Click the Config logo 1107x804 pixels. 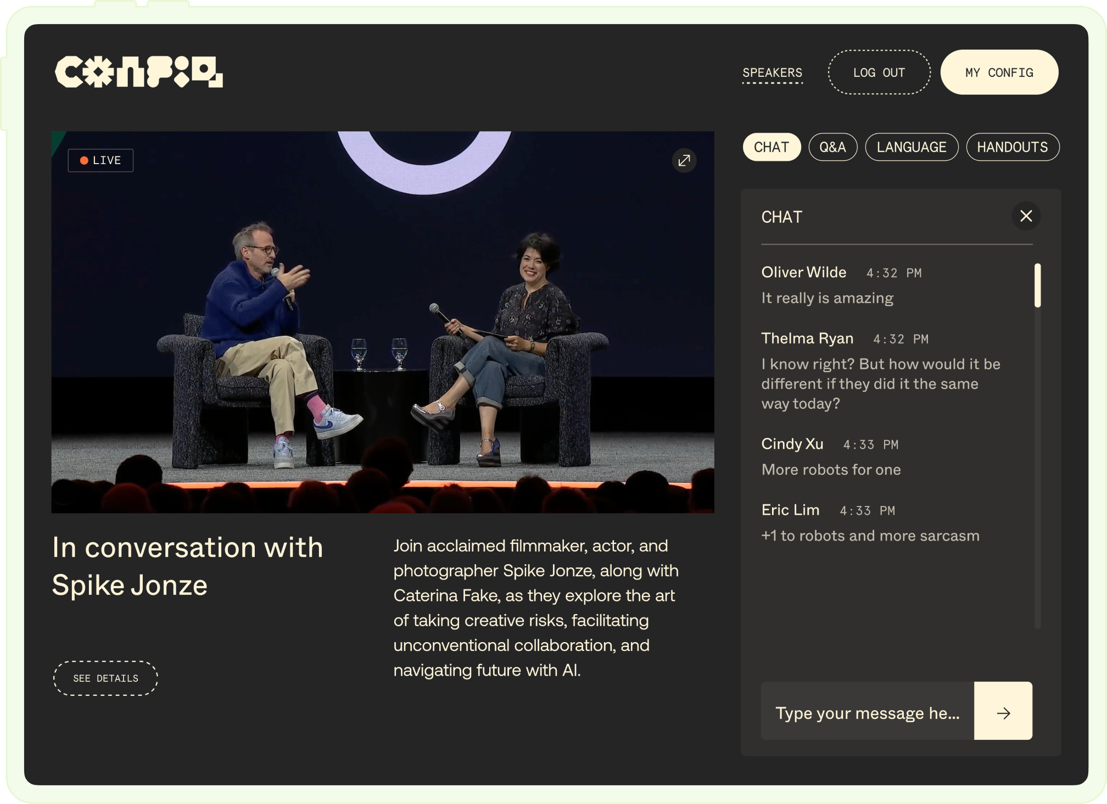pos(138,72)
